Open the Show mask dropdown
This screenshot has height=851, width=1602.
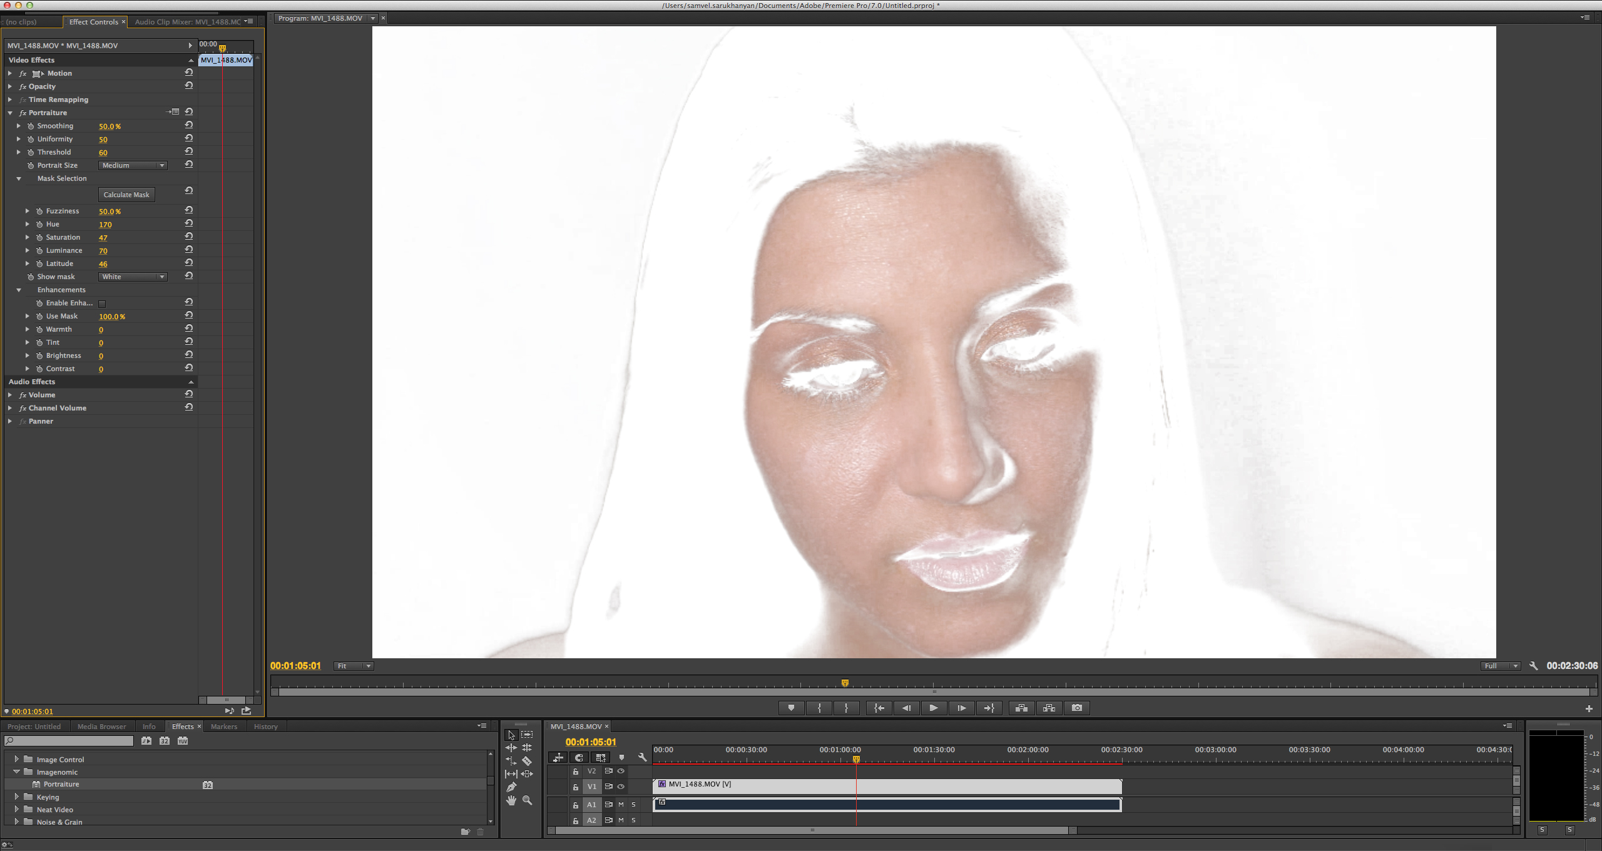pos(132,277)
